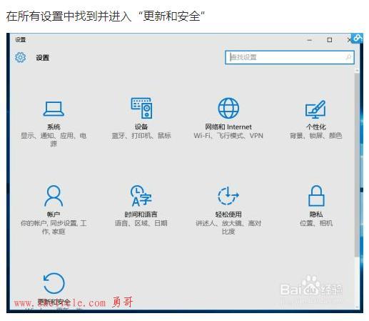Screen dimensions: 369x321
Task: Minimize the 设置 window
Action: [x=309, y=40]
